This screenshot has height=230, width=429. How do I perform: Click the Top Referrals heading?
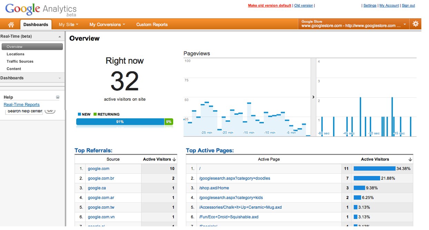tap(93, 150)
